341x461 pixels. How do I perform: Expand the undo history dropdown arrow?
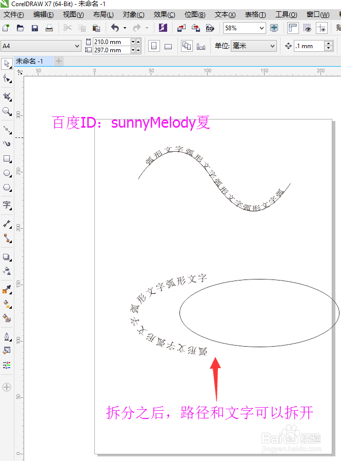(x=125, y=28)
